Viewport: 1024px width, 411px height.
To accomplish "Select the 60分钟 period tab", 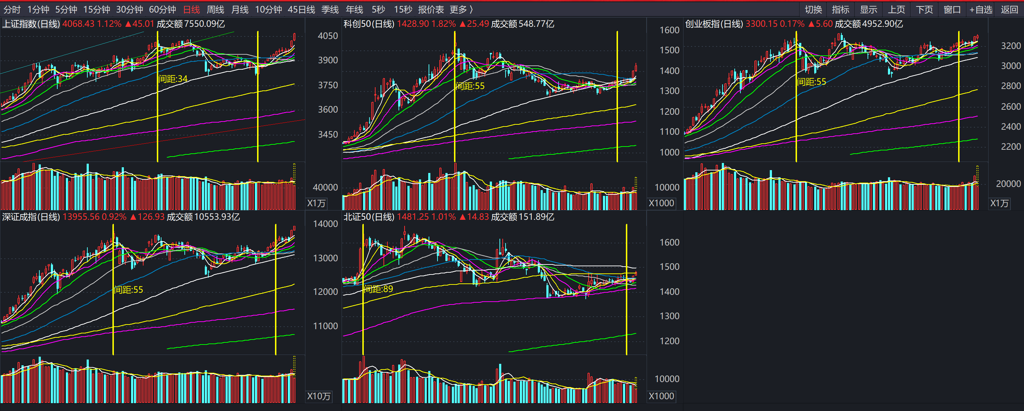I will click(x=162, y=10).
